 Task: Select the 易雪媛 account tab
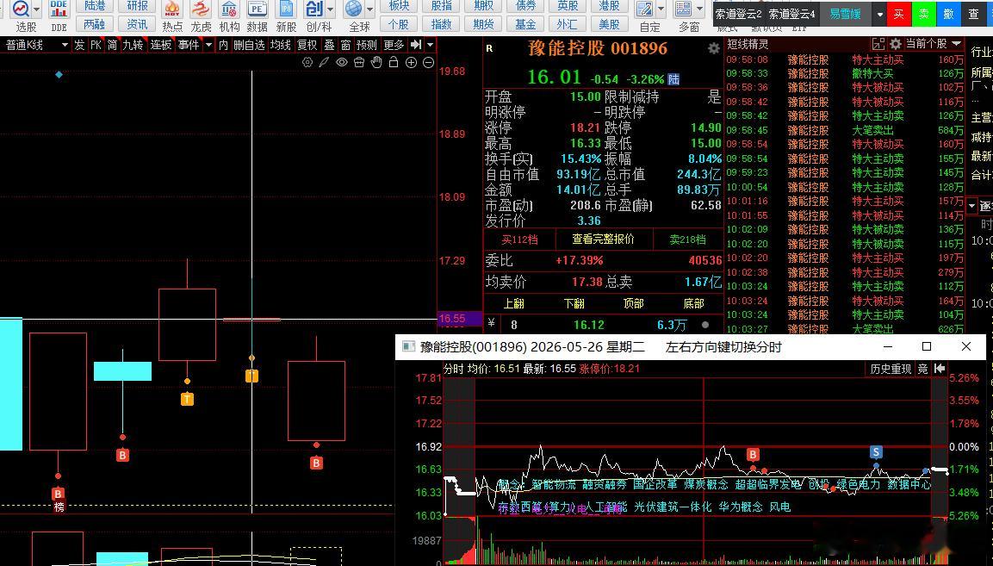[846, 13]
